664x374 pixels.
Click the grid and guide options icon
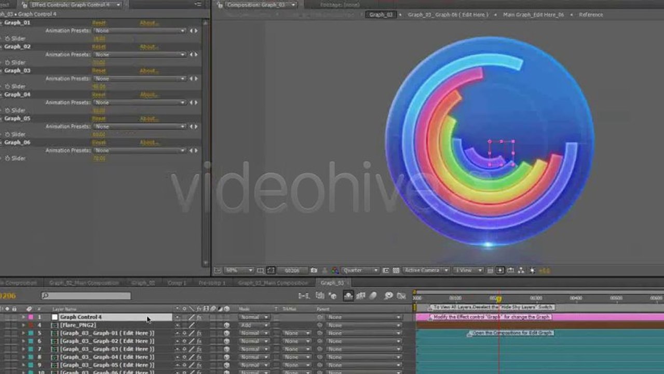coord(261,270)
